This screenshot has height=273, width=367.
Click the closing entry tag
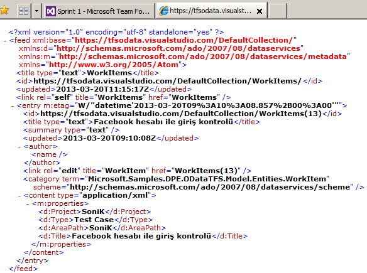click(x=32, y=260)
